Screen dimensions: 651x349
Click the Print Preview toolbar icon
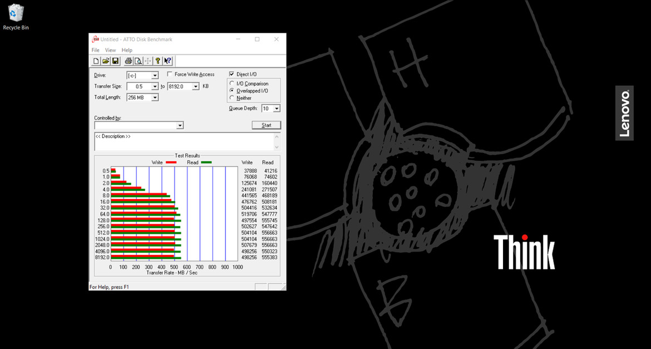[138, 61]
